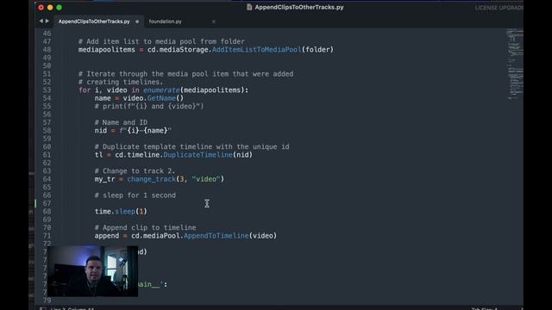Click the minimap code overview

[x=515, y=64]
